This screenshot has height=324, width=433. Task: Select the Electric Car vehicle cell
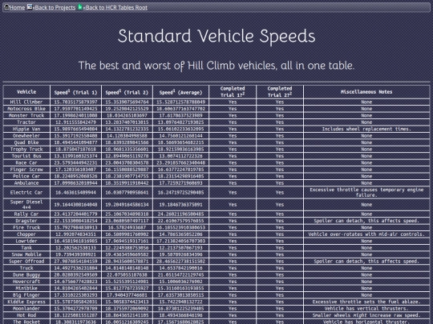coord(26,192)
